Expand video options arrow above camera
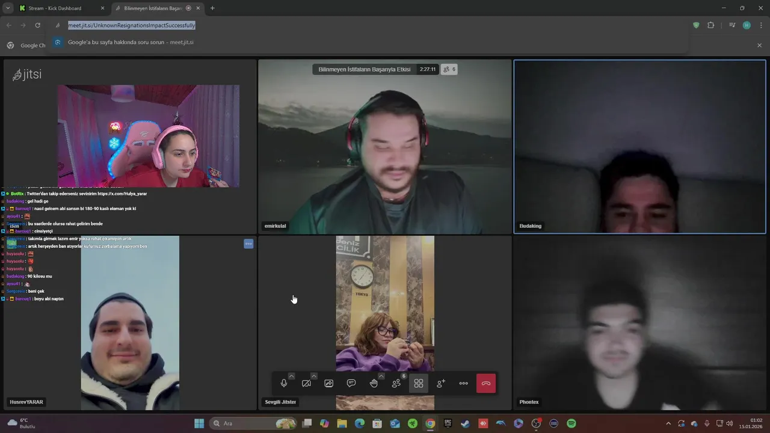Image resolution: width=770 pixels, height=433 pixels. (314, 376)
